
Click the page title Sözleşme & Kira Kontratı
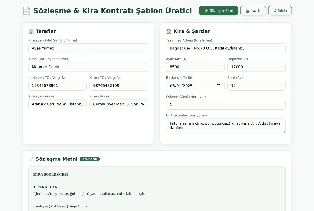coord(113,11)
